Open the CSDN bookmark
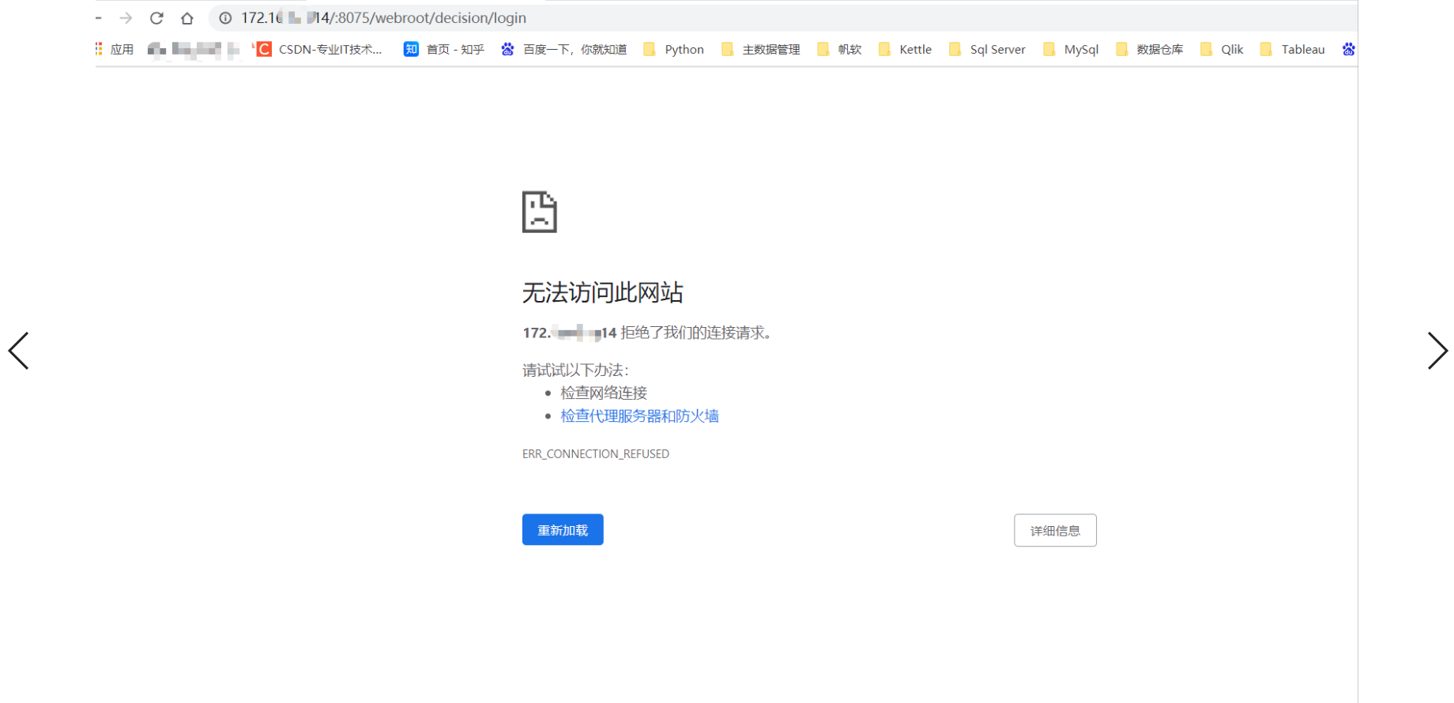The height and width of the screenshot is (703, 1454). [x=318, y=49]
